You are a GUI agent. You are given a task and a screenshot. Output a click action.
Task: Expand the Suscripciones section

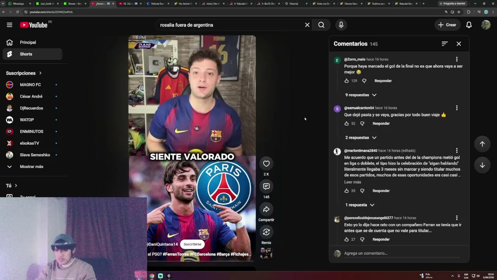coord(24,73)
